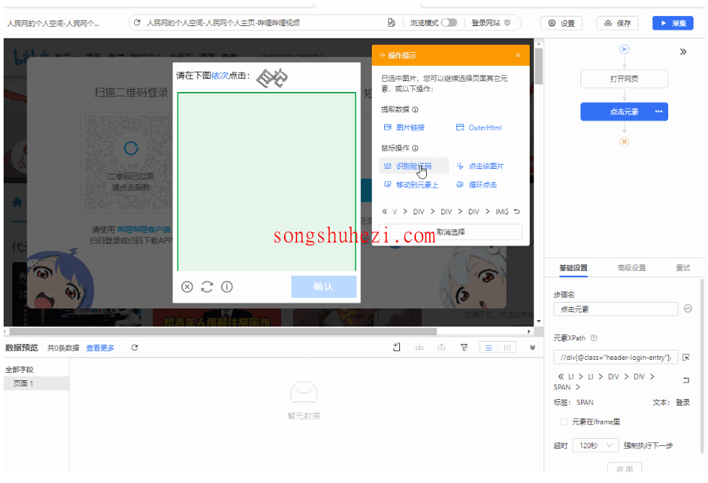Click the import download-tray icon in data preview
Screen dimensions: 708x483
[420, 347]
